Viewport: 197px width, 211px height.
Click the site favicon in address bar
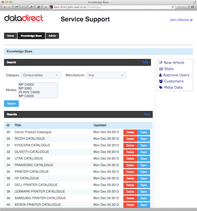tap(51, 7)
